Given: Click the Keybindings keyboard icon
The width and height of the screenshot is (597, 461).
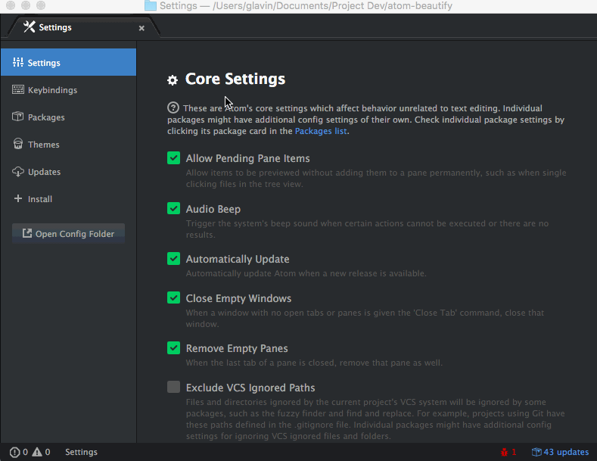Looking at the screenshot, I should pyautogui.click(x=18, y=89).
